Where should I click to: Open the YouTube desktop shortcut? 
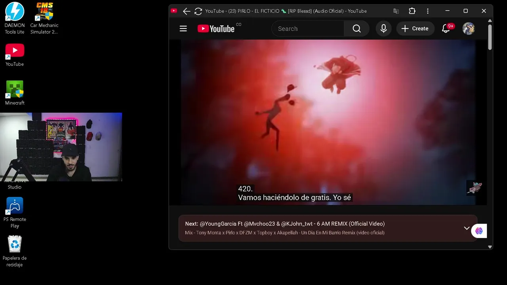pos(15,55)
